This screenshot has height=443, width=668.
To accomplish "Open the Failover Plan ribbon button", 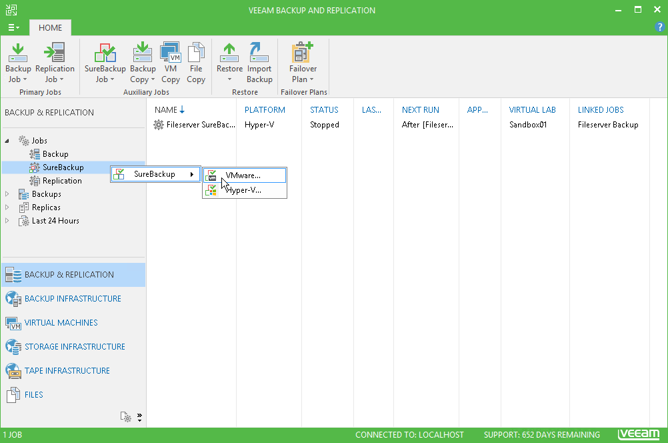I will (303, 63).
